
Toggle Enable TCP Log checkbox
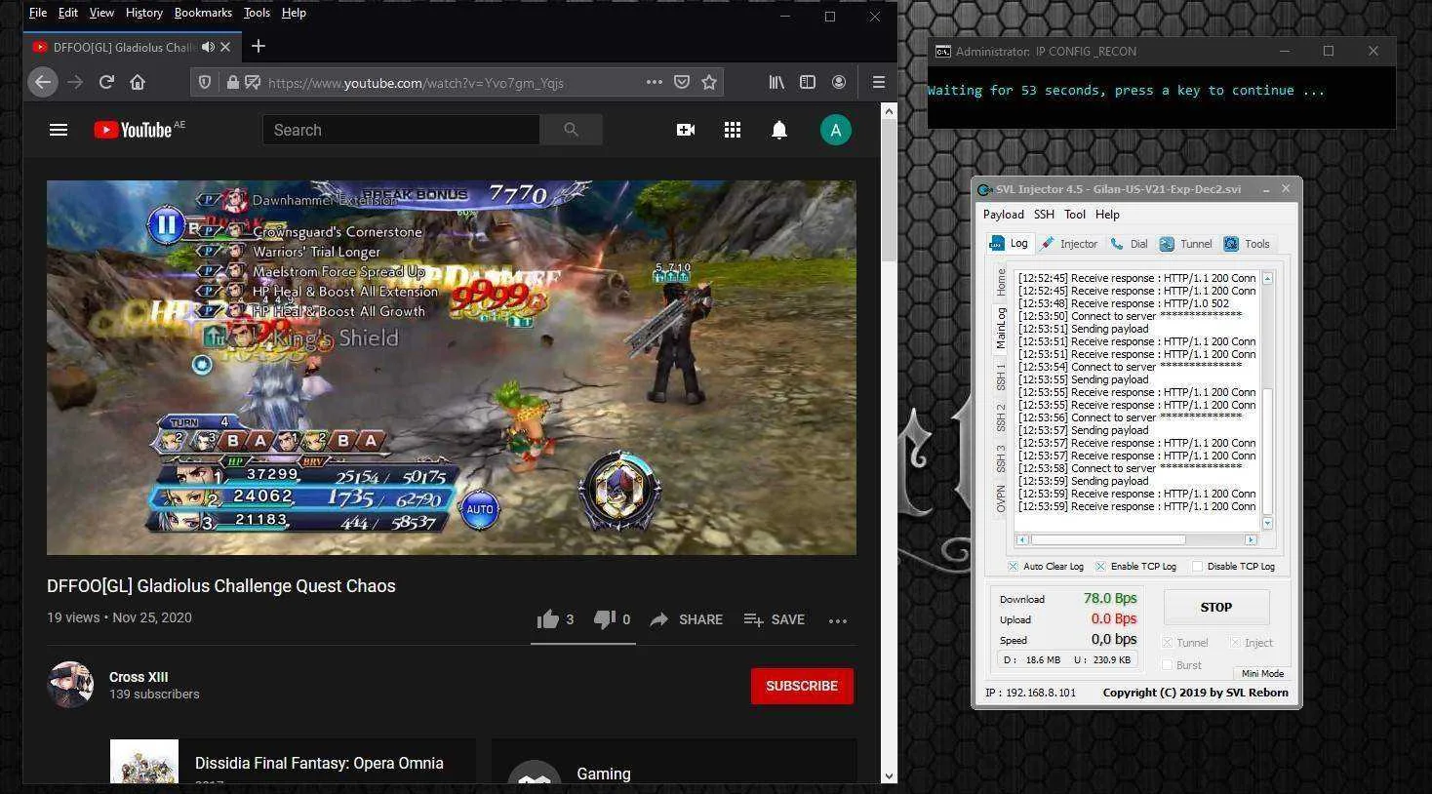(x=1100, y=567)
